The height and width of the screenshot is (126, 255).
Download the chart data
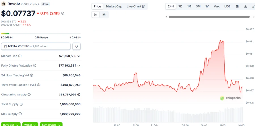point(246,6)
